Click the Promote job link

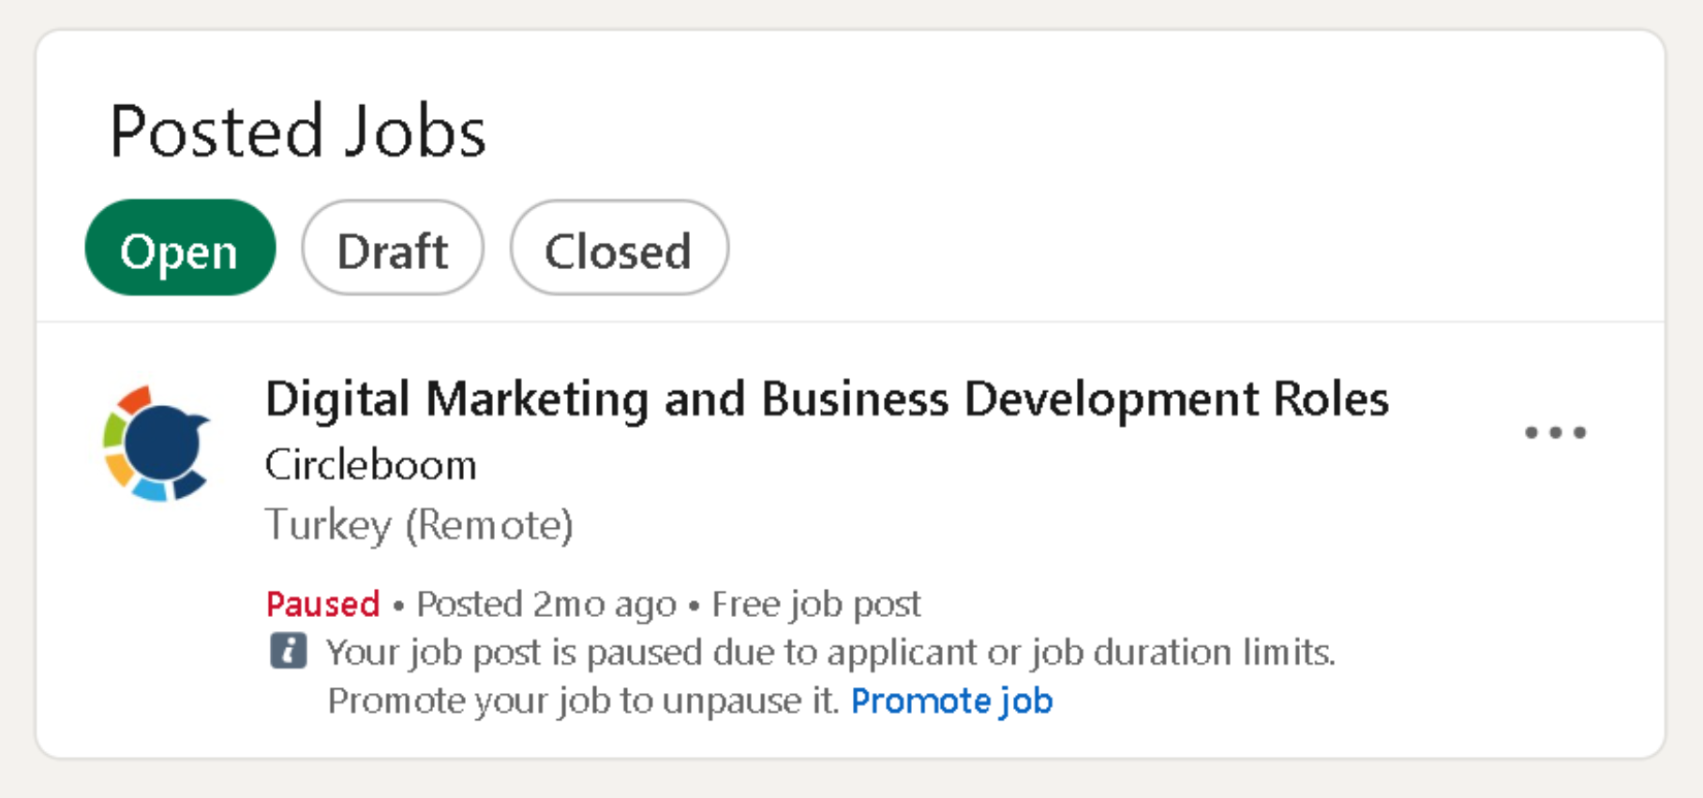951,700
